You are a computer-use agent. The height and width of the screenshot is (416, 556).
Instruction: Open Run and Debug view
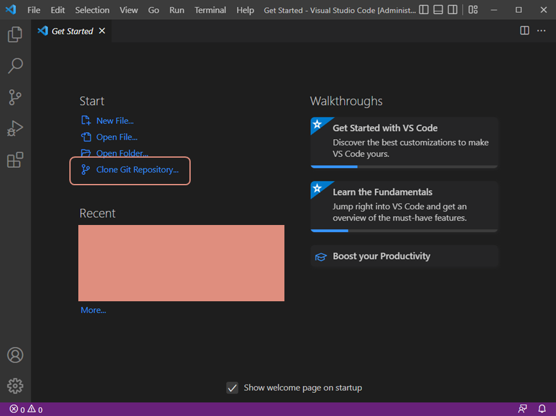pos(15,128)
